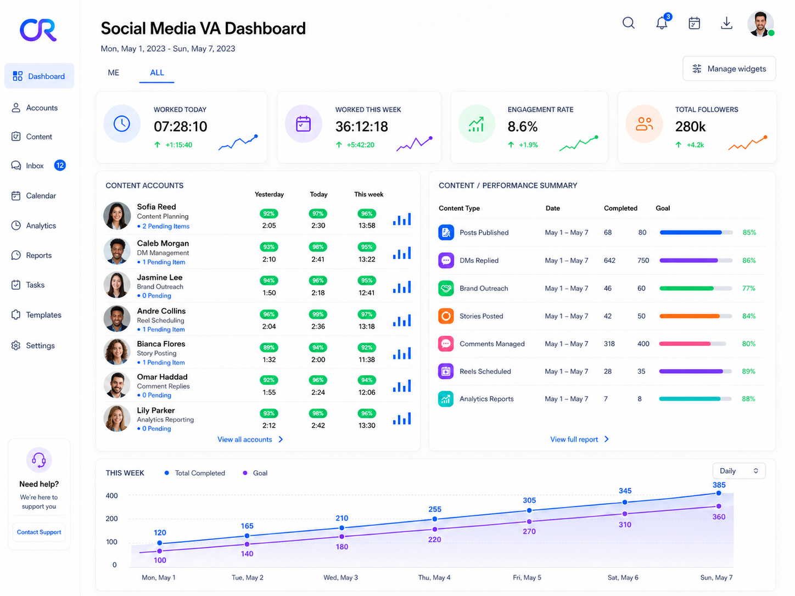Click the Brand Outreach handshake icon
Image resolution: width=795 pixels, height=596 pixels.
446,288
